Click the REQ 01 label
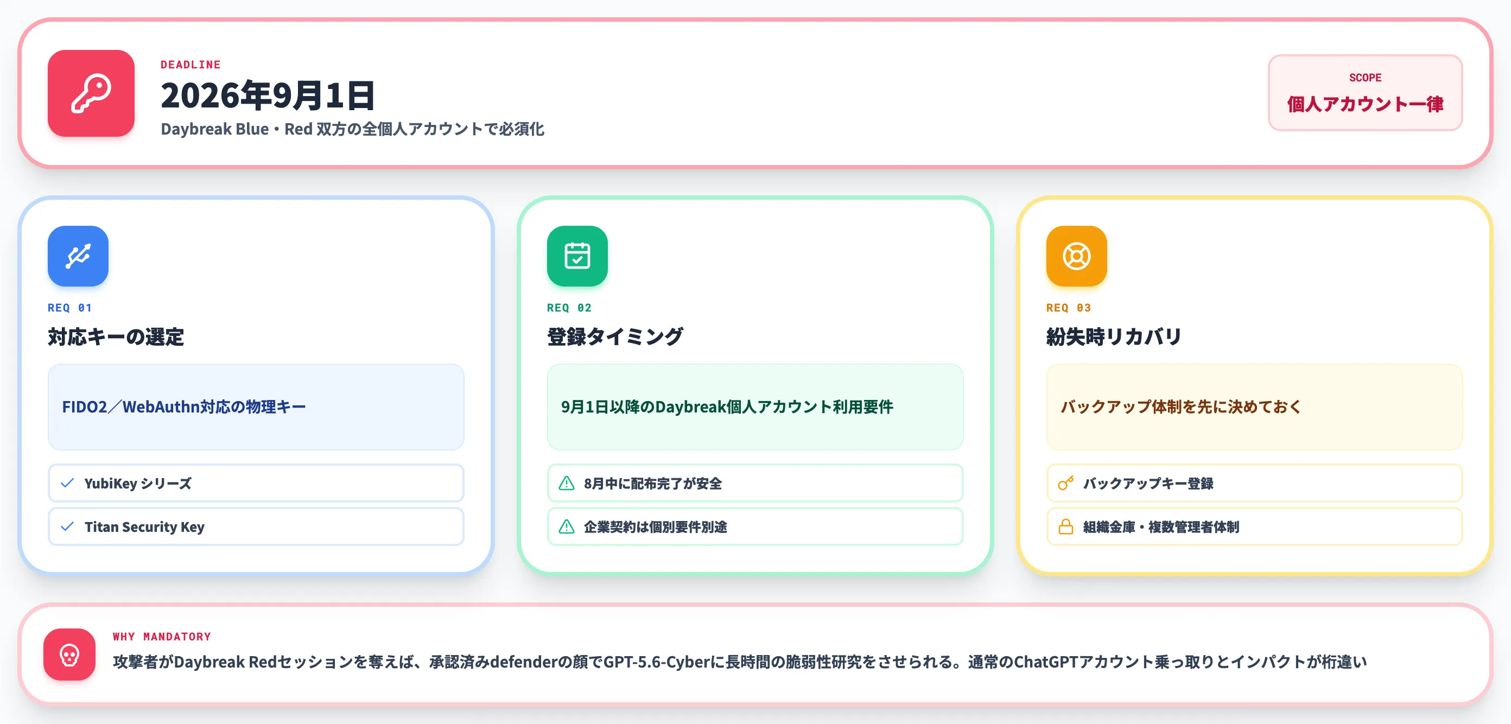This screenshot has height=724, width=1511. pyautogui.click(x=70, y=307)
